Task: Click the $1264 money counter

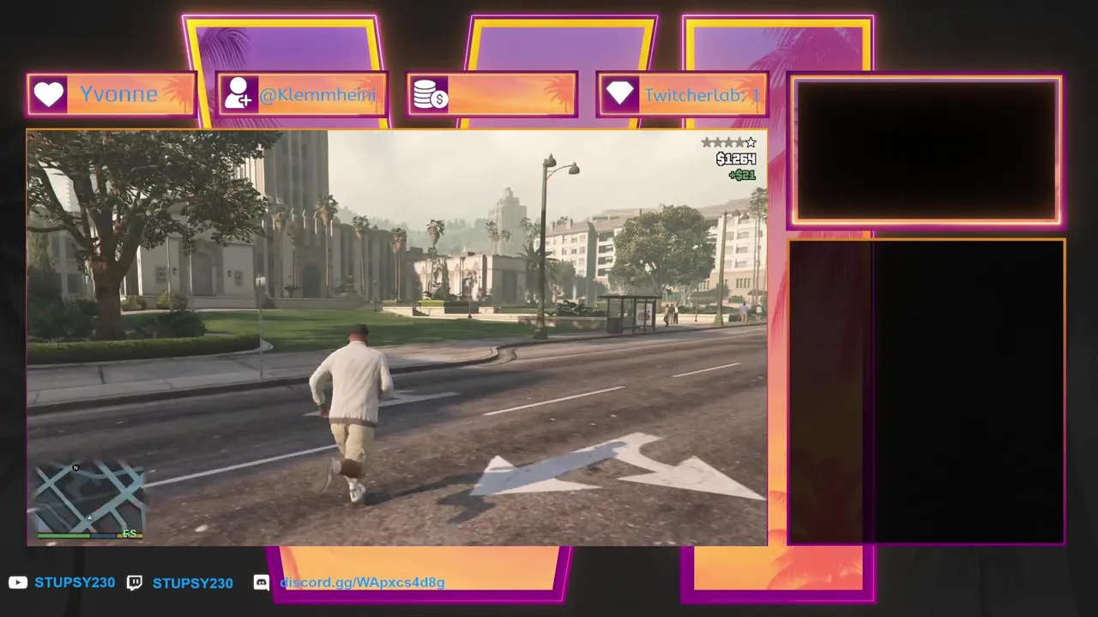Action: pos(736,159)
